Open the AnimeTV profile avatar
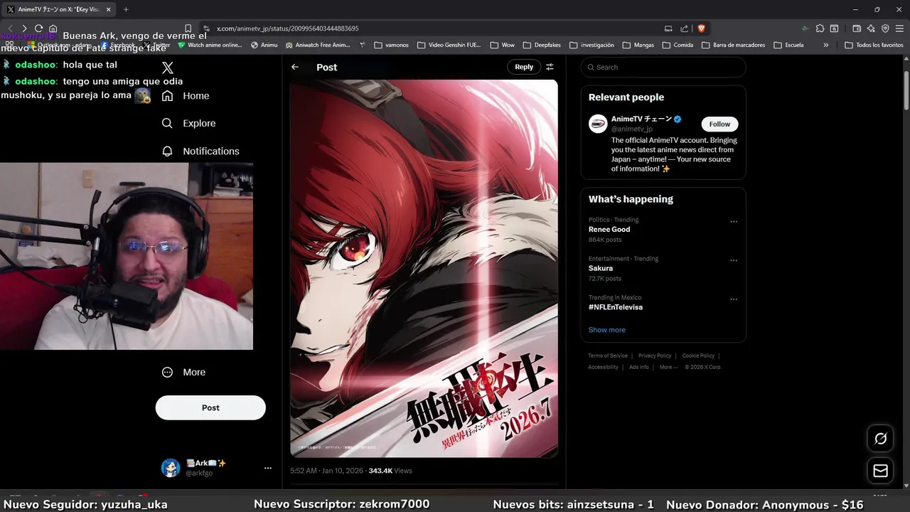This screenshot has width=910, height=512. click(598, 124)
